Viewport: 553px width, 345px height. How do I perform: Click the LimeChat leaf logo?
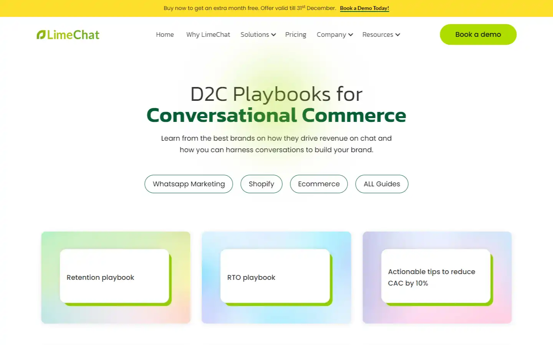point(41,34)
